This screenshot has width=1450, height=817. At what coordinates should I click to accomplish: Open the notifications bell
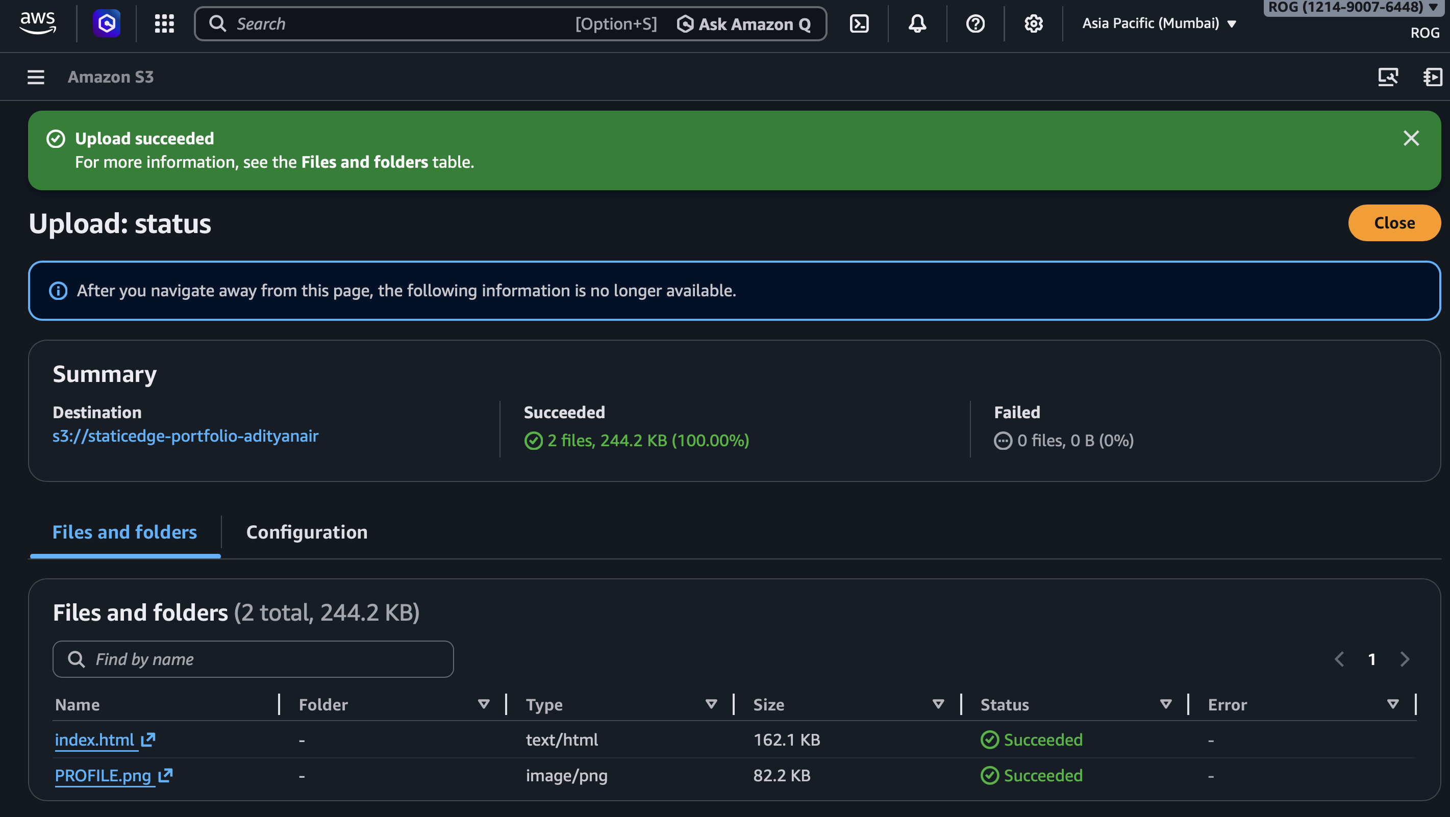(917, 23)
